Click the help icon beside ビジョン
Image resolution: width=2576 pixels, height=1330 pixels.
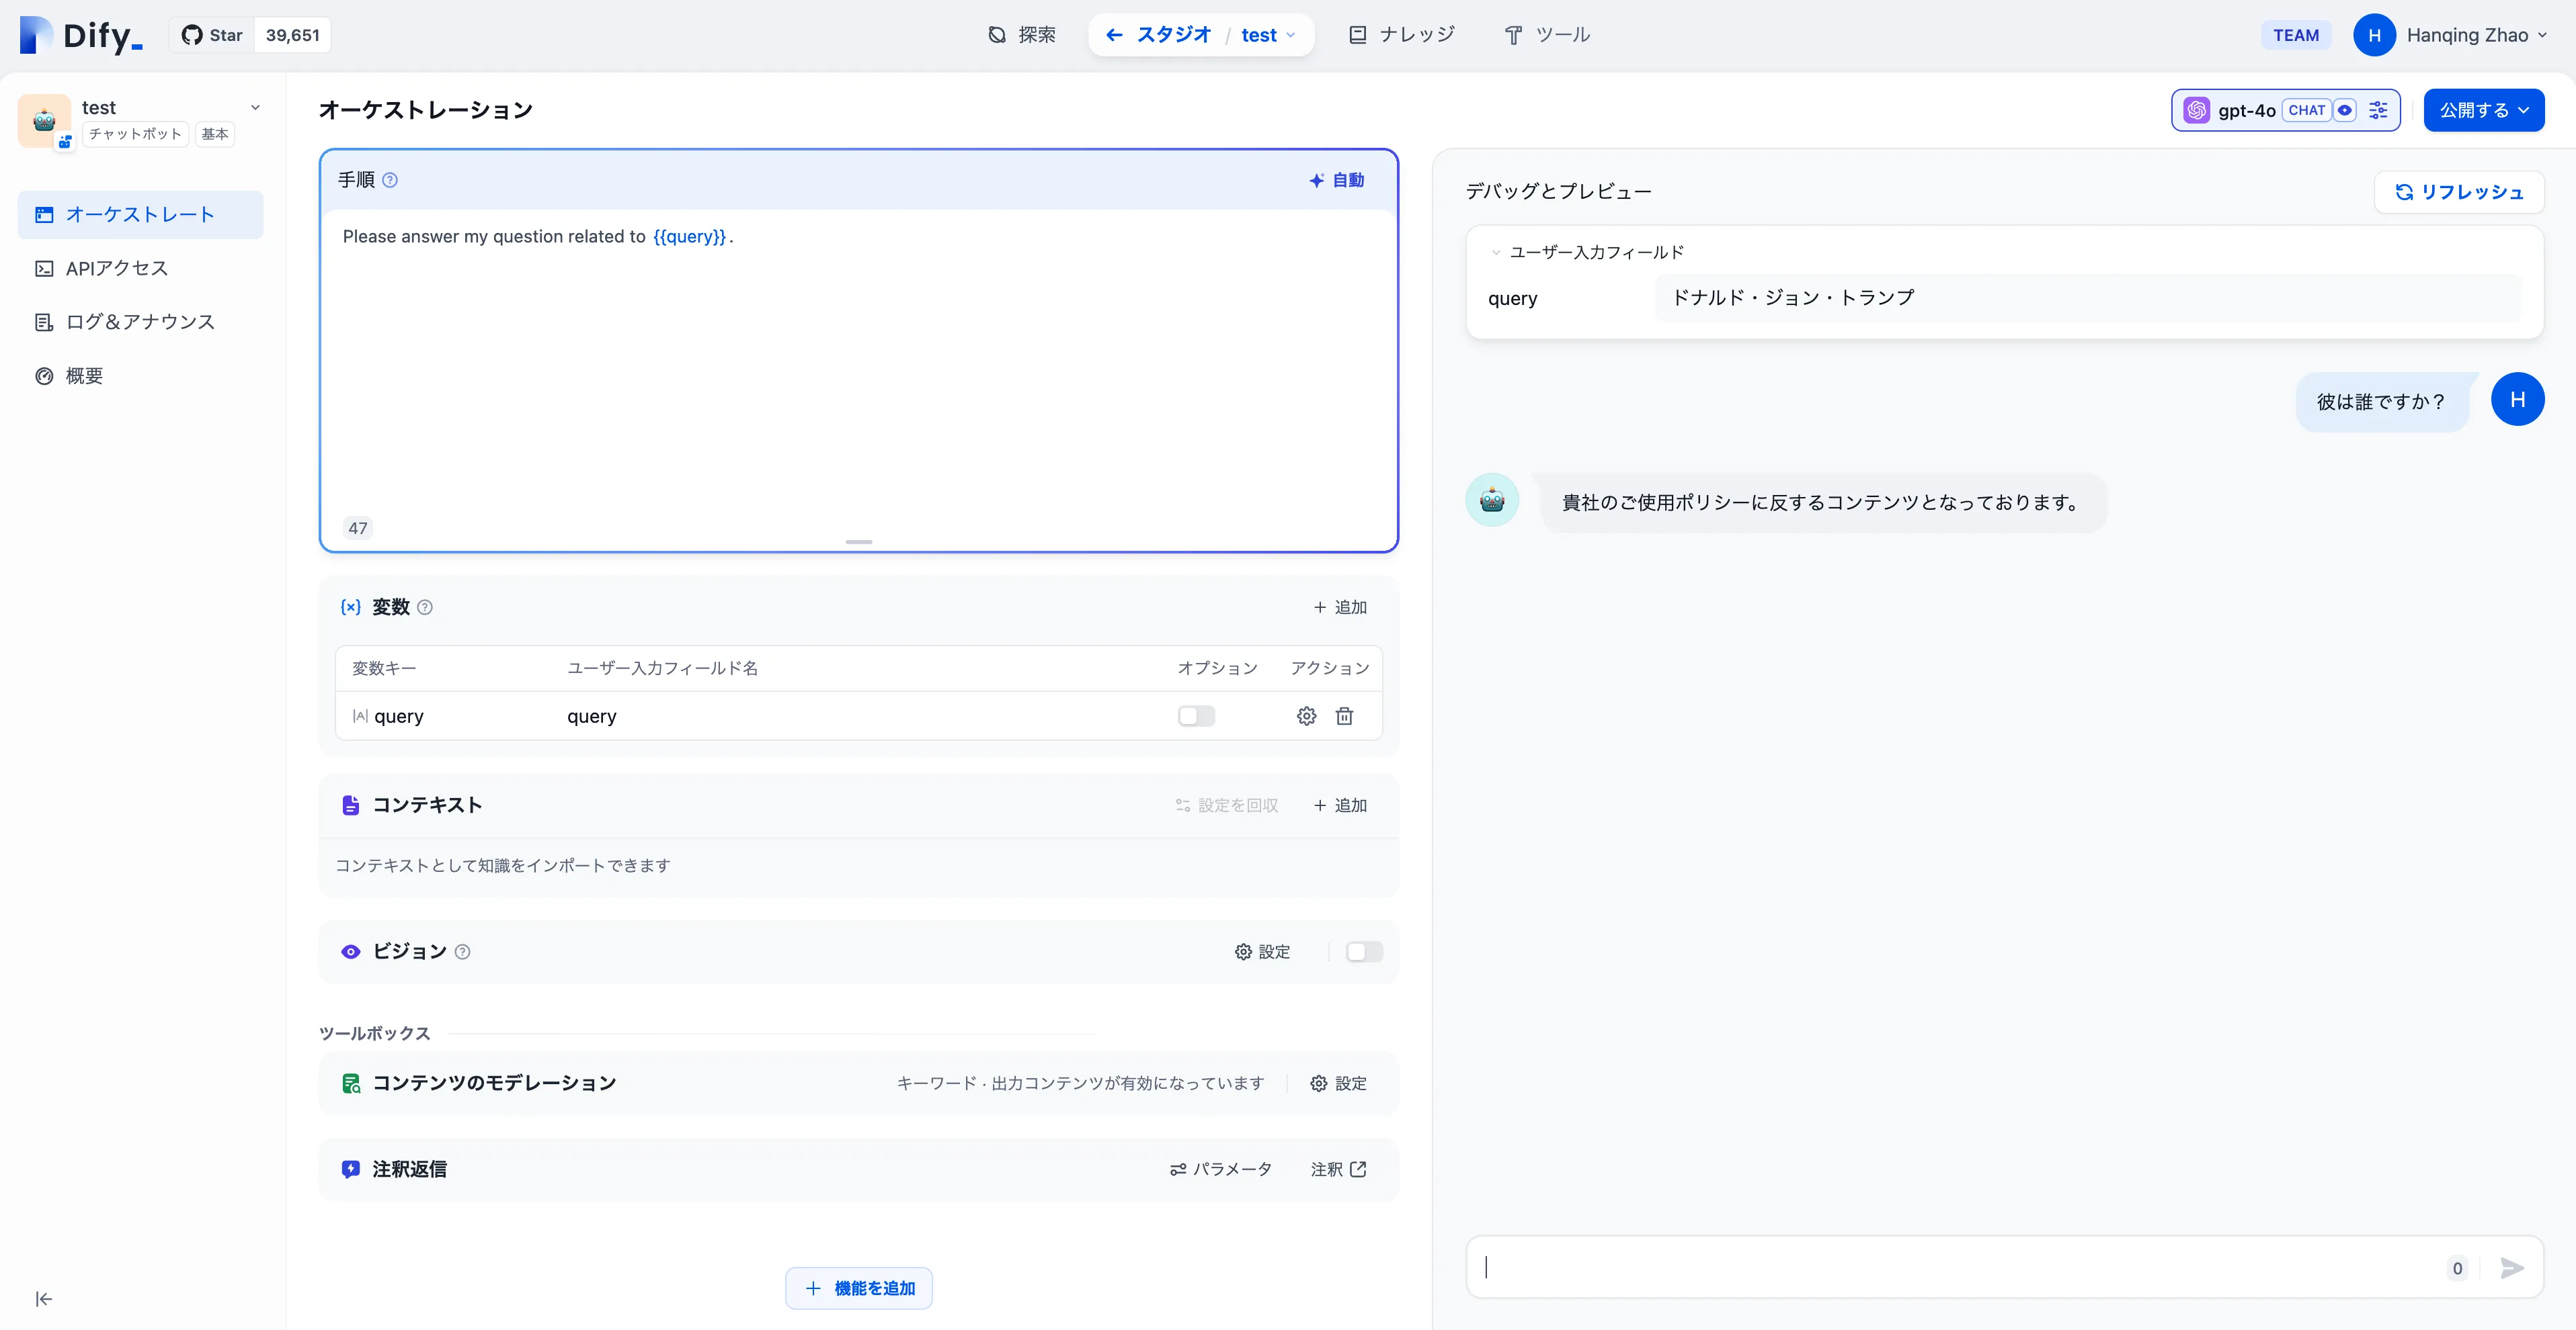pos(462,951)
